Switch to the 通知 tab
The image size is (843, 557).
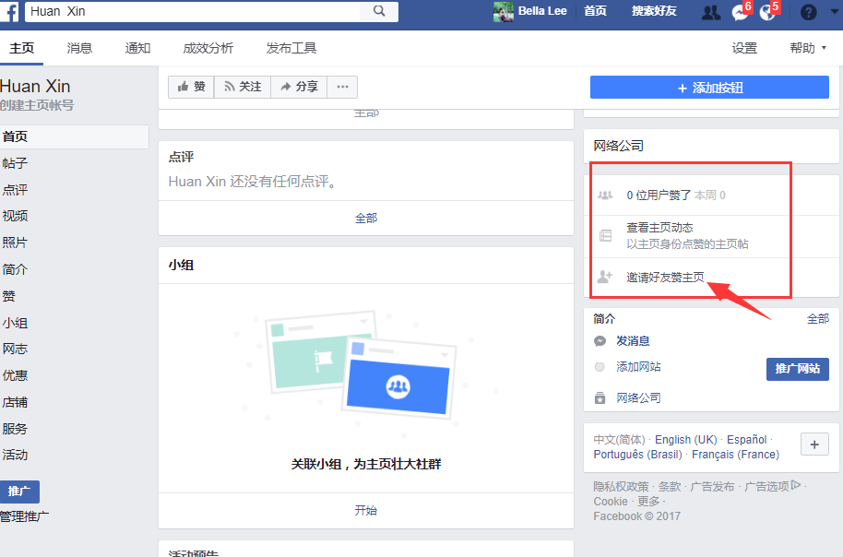137,48
